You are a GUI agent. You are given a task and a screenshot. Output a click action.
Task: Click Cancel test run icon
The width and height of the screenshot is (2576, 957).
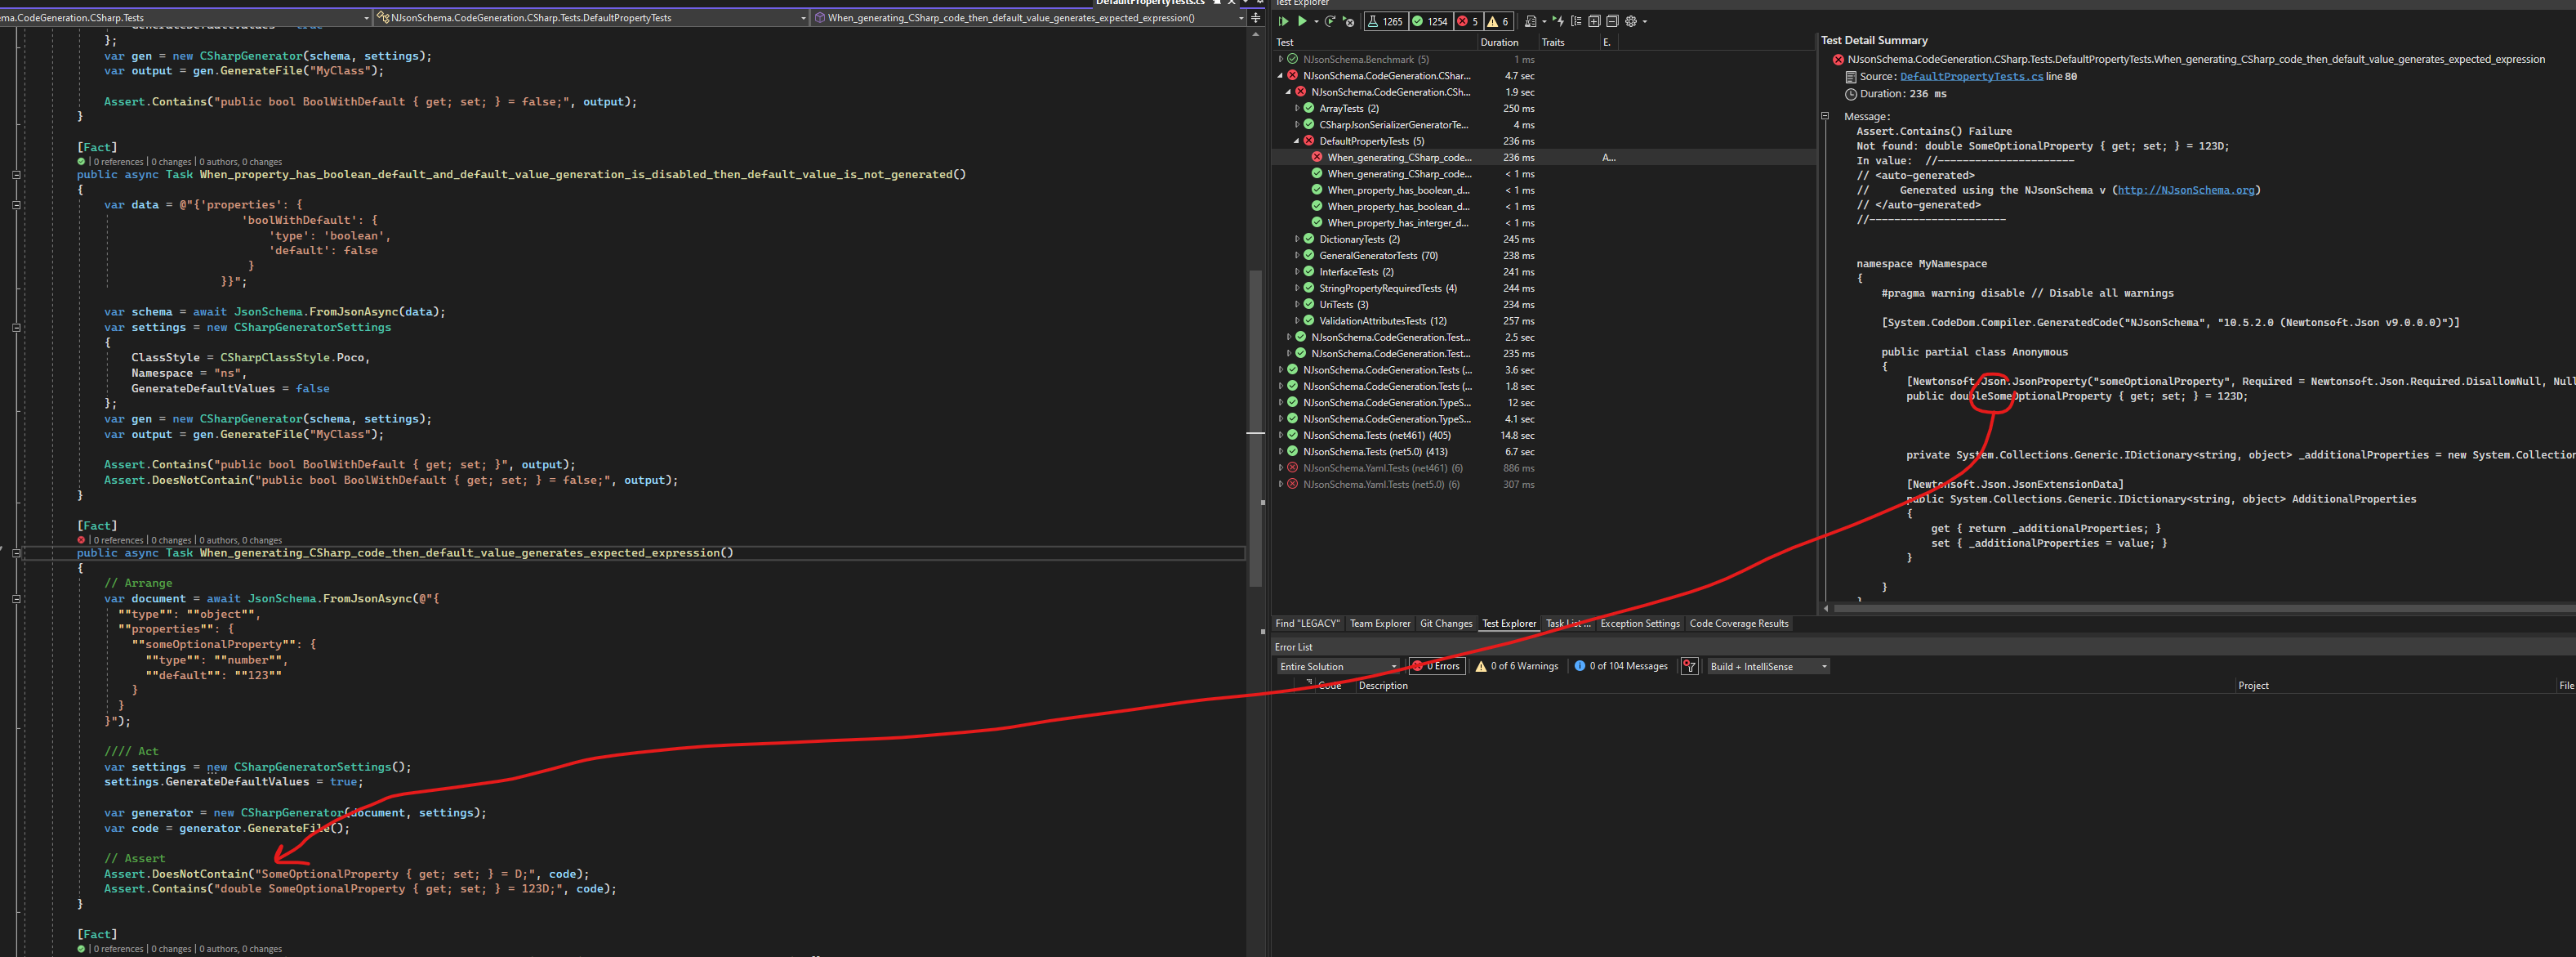click(x=1349, y=21)
